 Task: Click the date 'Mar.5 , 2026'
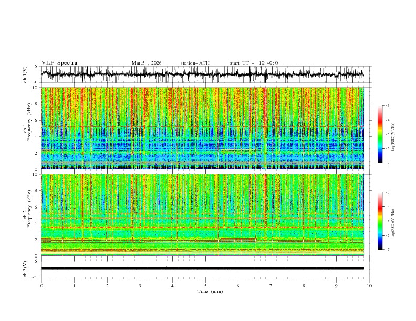pyautogui.click(x=147, y=63)
